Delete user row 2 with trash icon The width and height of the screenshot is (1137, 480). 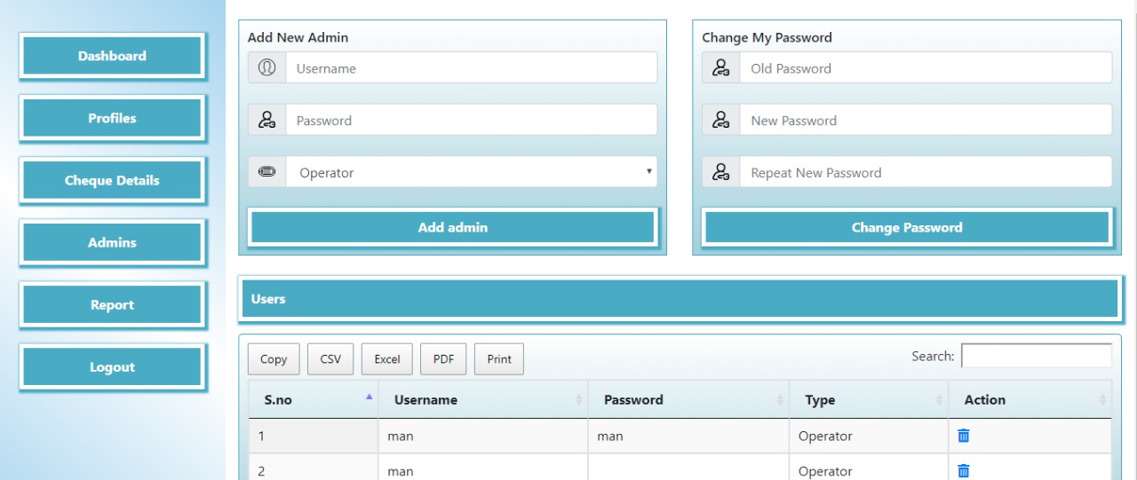coord(964,471)
